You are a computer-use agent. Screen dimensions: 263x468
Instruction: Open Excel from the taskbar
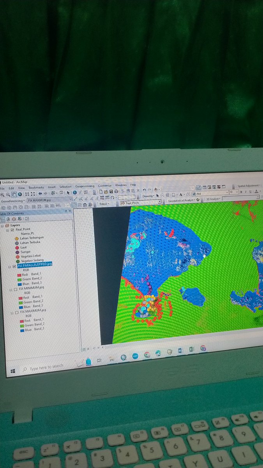191,349
